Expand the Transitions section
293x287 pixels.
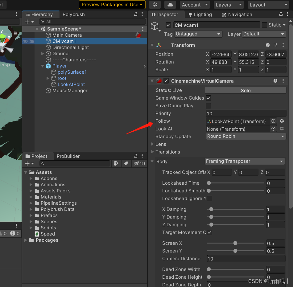coord(152,152)
